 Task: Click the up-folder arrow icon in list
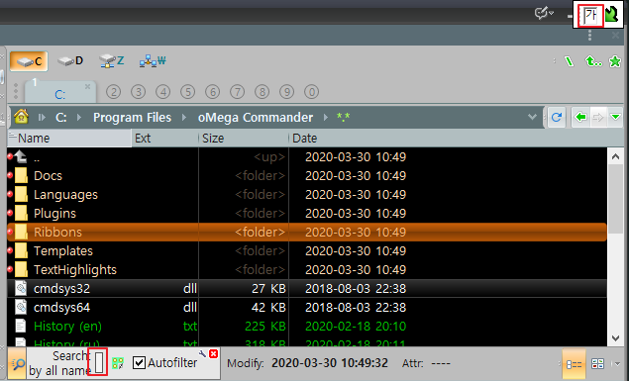[x=21, y=156]
